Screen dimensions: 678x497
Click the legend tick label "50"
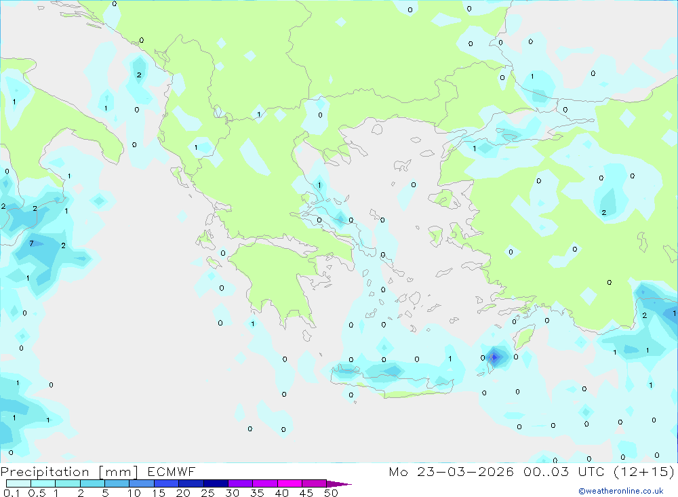tap(331, 493)
